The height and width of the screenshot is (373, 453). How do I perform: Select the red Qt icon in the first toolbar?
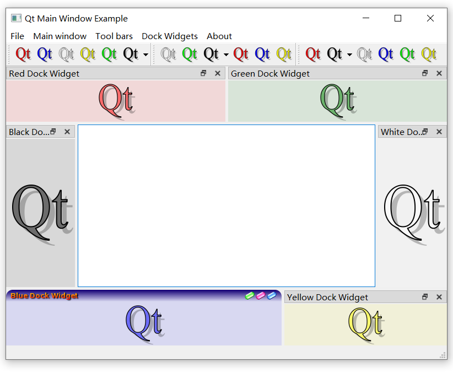(x=23, y=54)
